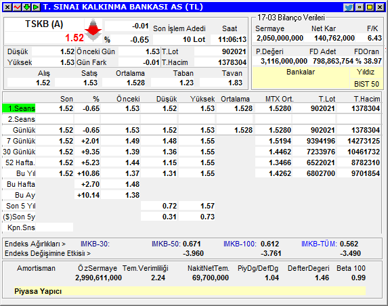Click P.Değeri value 3,116,000,000
The height and width of the screenshot is (306, 388).
[x=284, y=61]
